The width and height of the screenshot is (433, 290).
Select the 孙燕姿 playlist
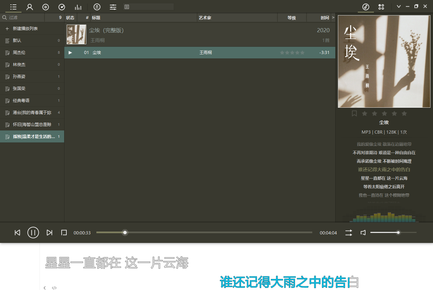coord(32,76)
